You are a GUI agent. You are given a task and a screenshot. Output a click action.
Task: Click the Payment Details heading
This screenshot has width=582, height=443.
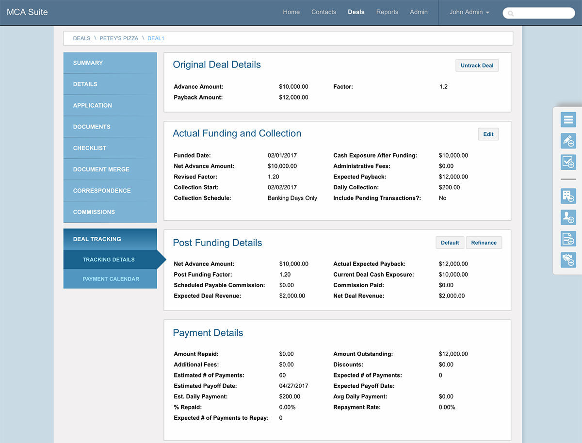[x=208, y=333]
